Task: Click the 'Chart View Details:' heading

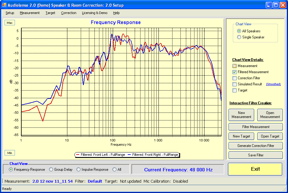Action: click(248, 60)
